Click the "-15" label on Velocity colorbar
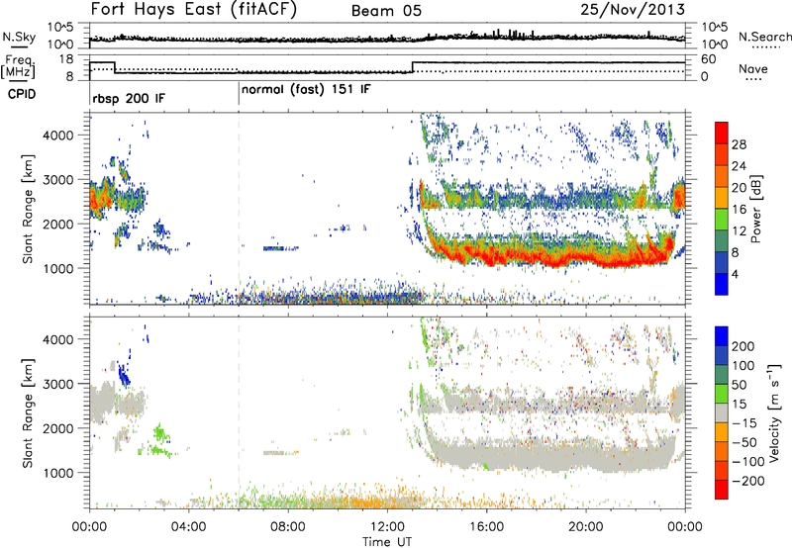The width and height of the screenshot is (792, 548). [x=744, y=423]
